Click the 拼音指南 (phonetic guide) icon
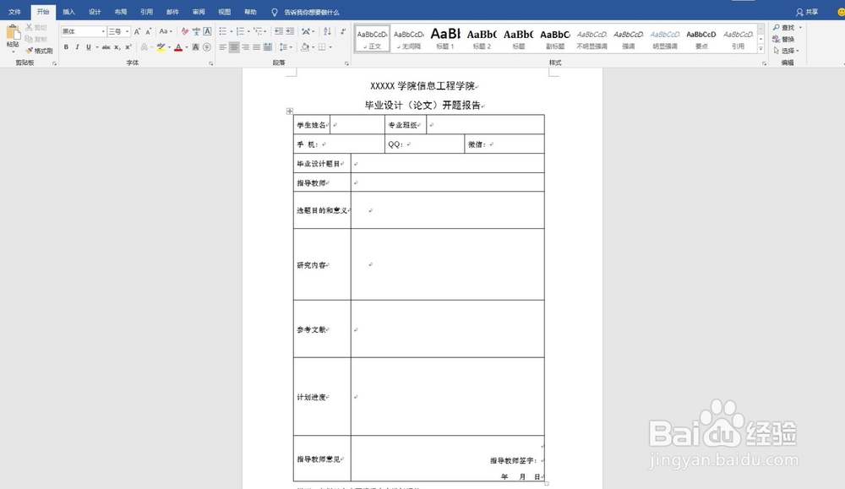 click(196, 30)
